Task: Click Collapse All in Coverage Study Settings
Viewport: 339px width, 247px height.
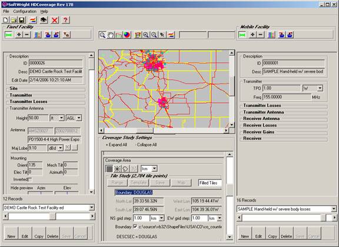Action: 146,145
